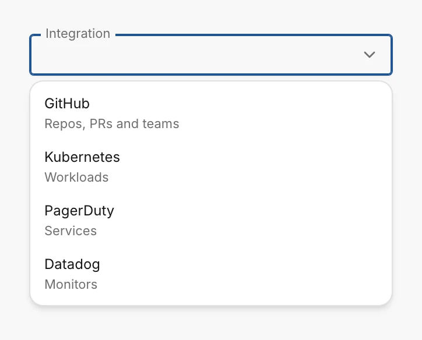Collapse the Integration dropdown chevron

tap(370, 55)
